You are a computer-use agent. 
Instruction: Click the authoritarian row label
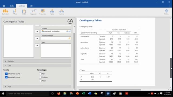coord(85,37)
